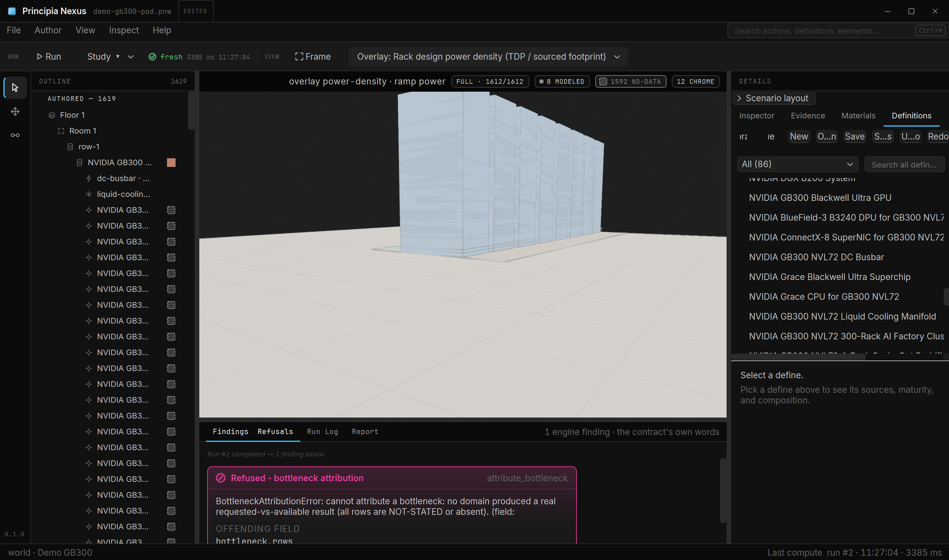
Task: Click Save in Definitions toolbar
Action: tap(855, 137)
